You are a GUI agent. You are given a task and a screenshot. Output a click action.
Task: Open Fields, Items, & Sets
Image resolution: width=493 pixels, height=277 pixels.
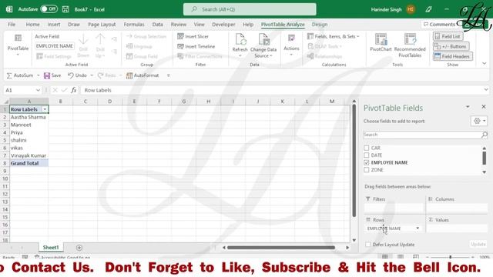[333, 36]
